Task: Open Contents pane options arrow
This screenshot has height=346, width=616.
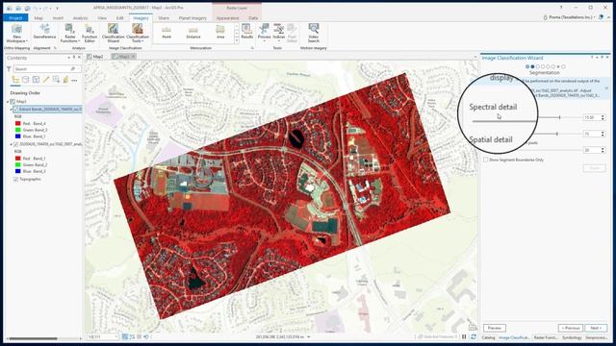Action: [68, 58]
